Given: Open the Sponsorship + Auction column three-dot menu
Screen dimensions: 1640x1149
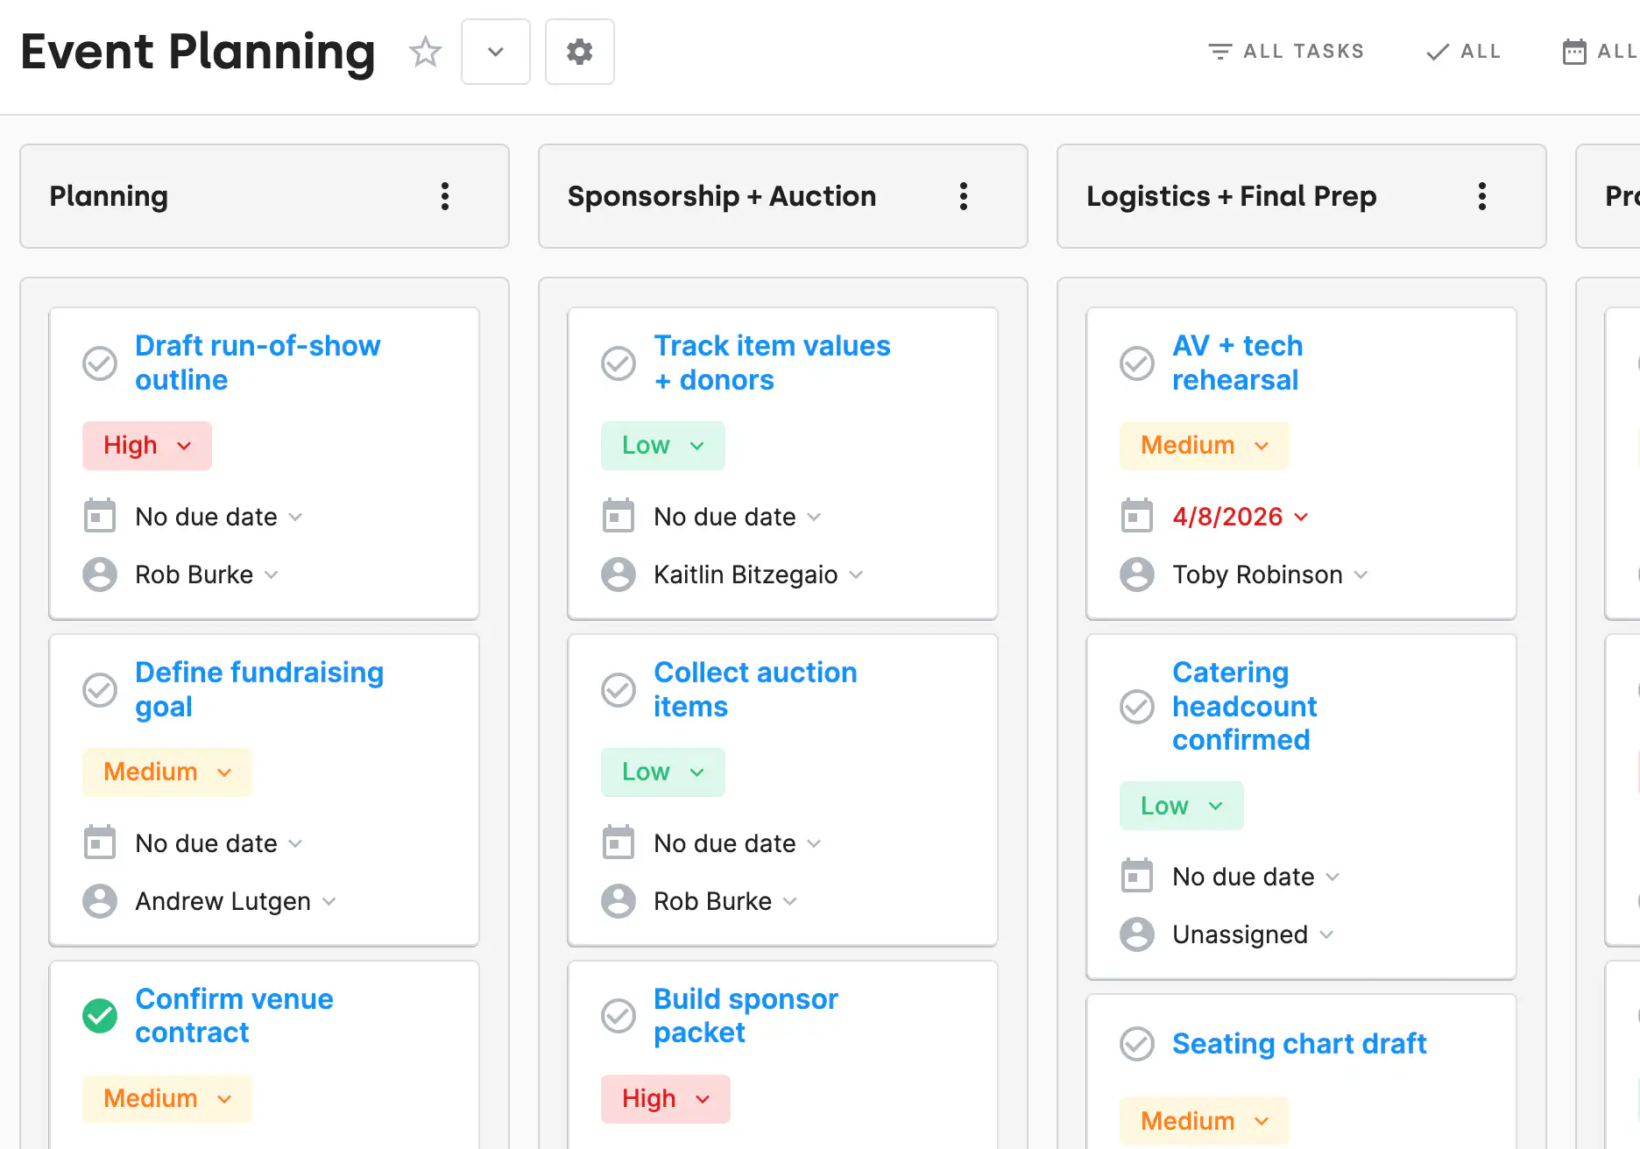Looking at the screenshot, I should 964,196.
